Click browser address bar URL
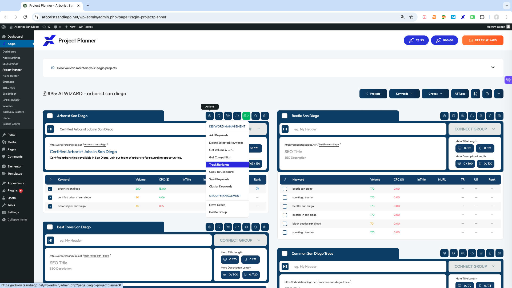The width and height of the screenshot is (512, 288). point(104,17)
